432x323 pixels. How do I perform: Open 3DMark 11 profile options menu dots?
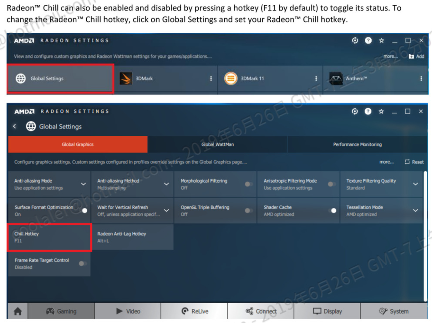tap(316, 78)
